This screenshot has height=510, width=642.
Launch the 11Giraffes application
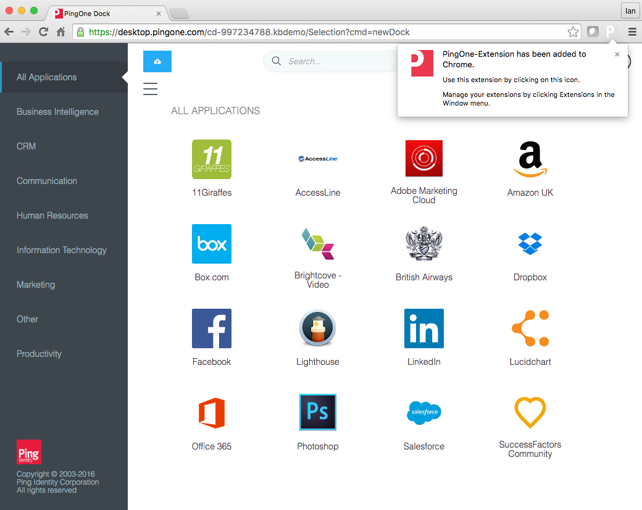[212, 159]
